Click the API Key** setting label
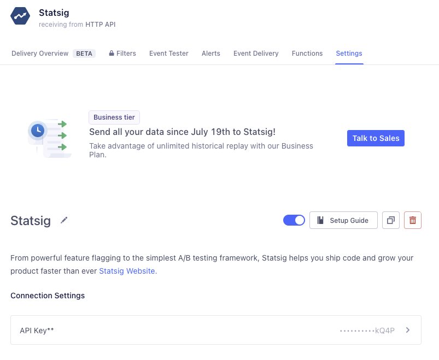The image size is (439, 360). click(x=37, y=331)
